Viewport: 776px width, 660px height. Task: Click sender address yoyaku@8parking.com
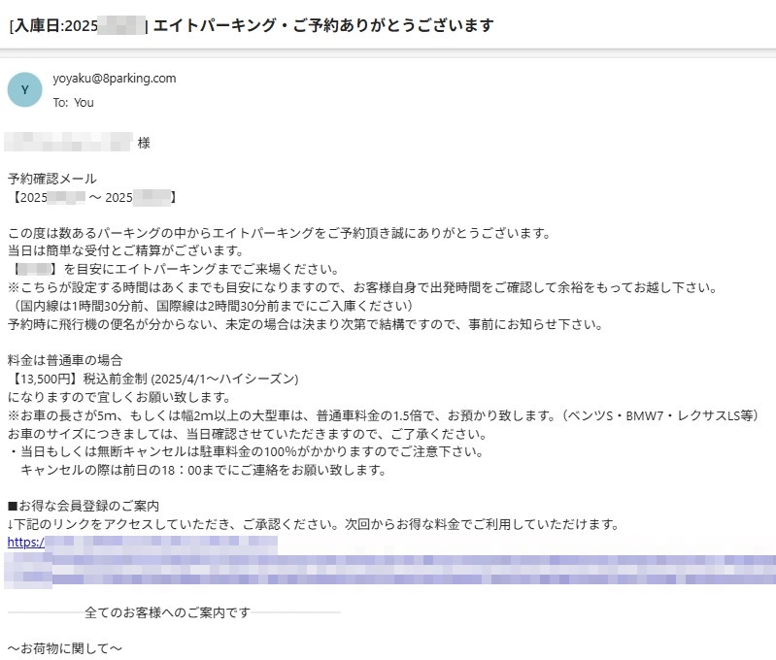115,79
